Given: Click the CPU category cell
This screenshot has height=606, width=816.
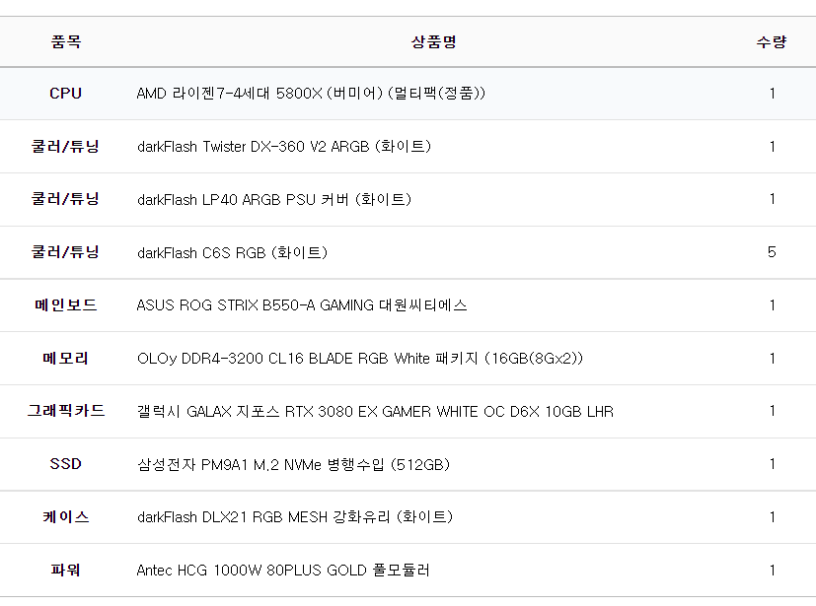Looking at the screenshot, I should 66,94.
